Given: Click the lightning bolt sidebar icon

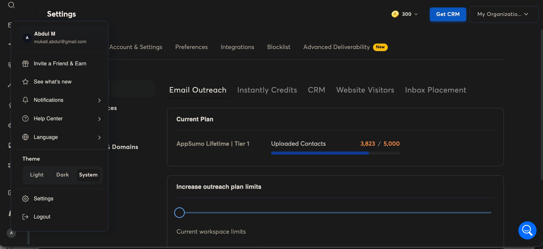Looking at the screenshot, I should 10,105.
